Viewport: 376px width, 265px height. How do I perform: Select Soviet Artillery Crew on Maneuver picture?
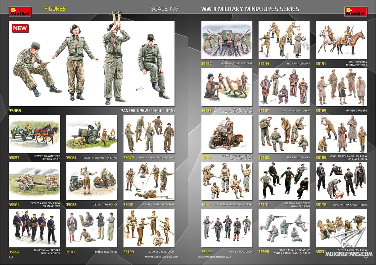tap(34, 181)
